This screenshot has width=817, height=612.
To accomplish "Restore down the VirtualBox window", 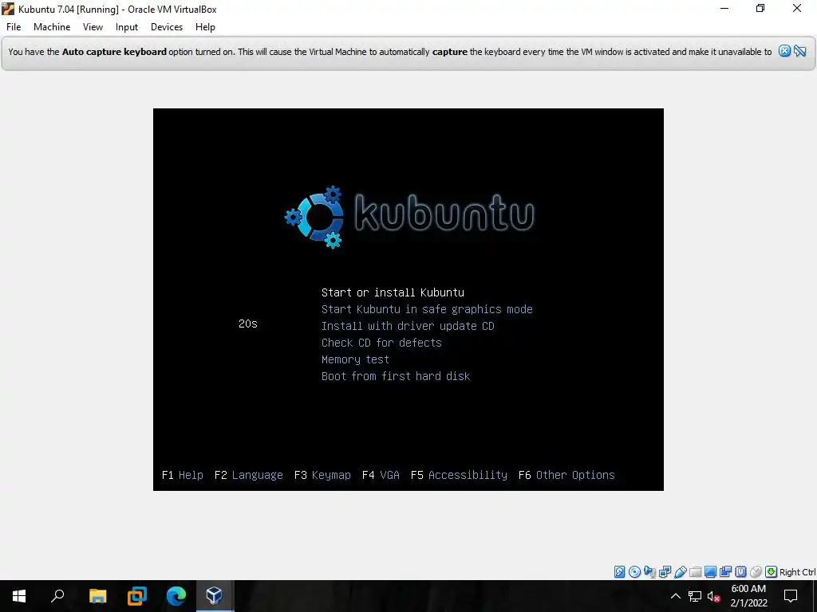I will (760, 9).
